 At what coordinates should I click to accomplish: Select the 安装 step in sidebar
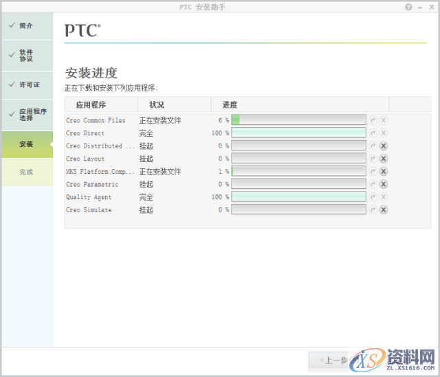point(27,144)
